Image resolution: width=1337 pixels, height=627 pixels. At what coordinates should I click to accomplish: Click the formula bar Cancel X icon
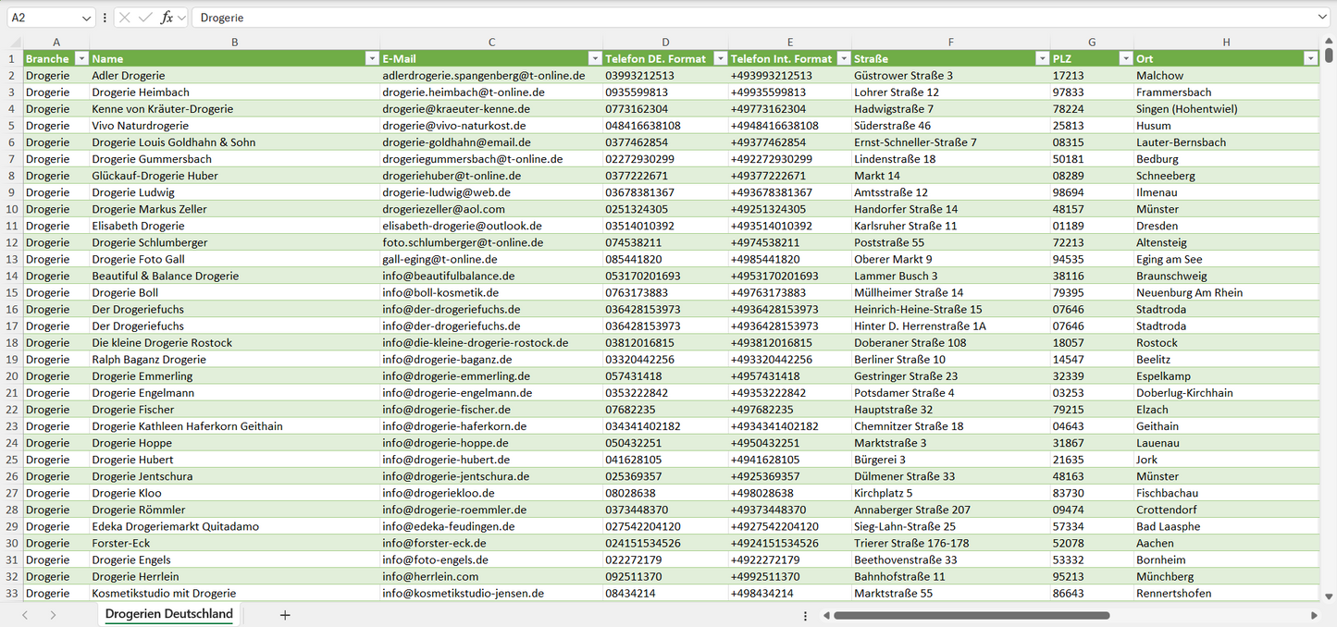[x=125, y=18]
